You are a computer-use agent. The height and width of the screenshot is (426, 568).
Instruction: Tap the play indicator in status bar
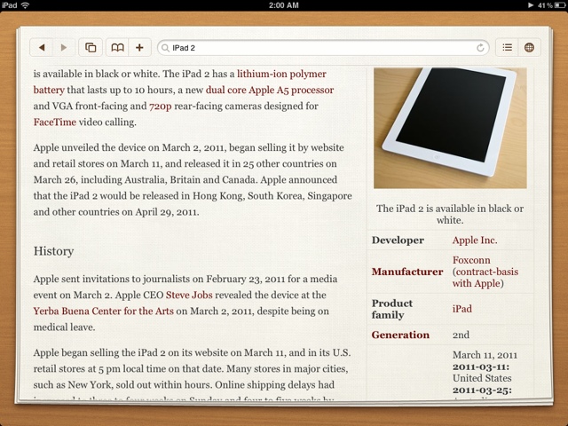[531, 5]
